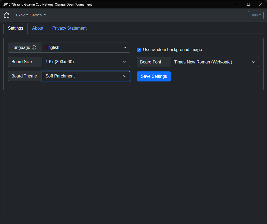This screenshot has width=267, height=224.
Task: Click the Board Theme label
Action: click(24, 76)
